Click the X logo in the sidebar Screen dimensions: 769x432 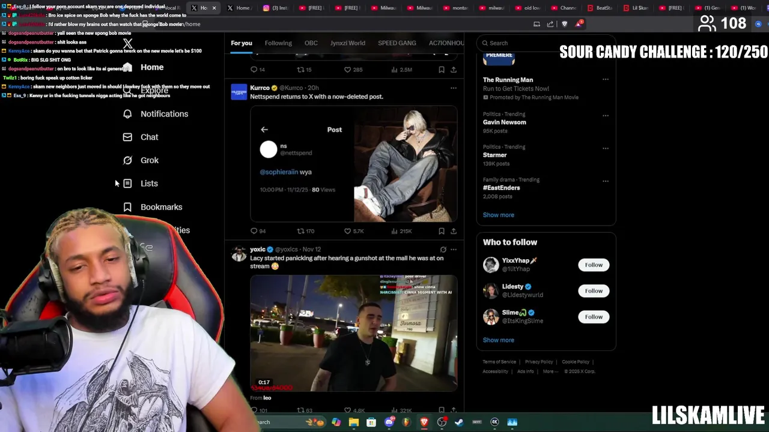click(x=127, y=44)
